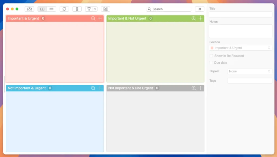This screenshot has height=157, width=277.
Task: Click the sync refresh icon
Action: [64, 9]
